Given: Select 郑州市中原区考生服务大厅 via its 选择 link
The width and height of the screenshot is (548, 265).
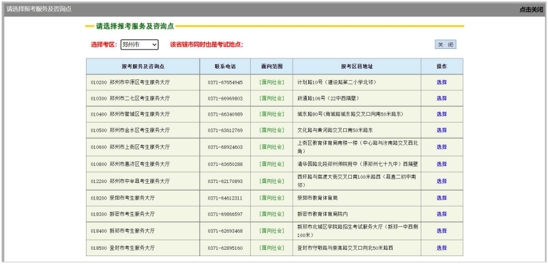Looking at the screenshot, I should 441,83.
